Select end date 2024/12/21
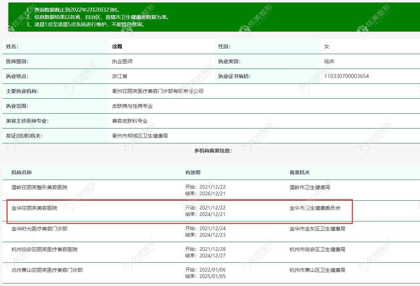420x286 pixels. [213, 214]
